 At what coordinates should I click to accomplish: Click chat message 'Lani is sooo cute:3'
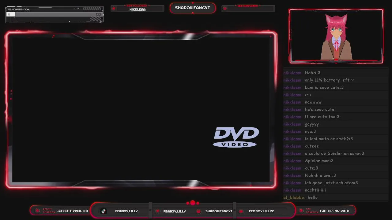tap(324, 87)
